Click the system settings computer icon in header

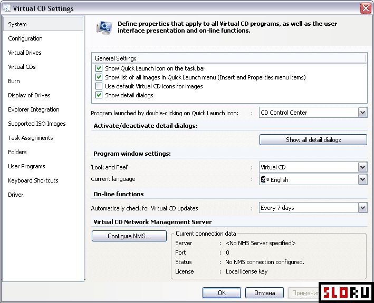coord(104,28)
